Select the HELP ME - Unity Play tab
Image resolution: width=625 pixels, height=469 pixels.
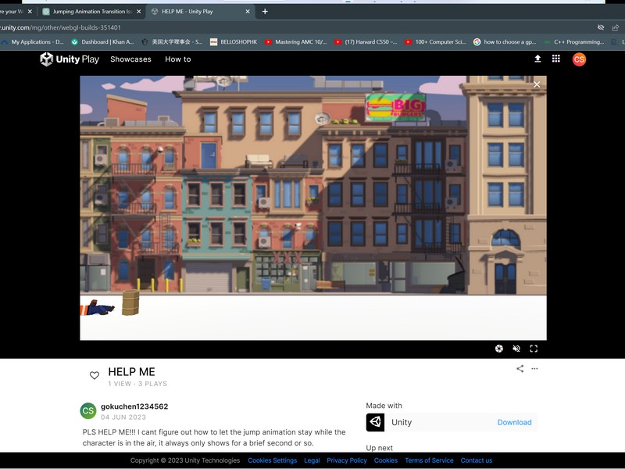201,12
